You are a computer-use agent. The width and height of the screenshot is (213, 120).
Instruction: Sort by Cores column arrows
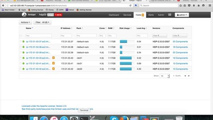(x=106, y=28)
